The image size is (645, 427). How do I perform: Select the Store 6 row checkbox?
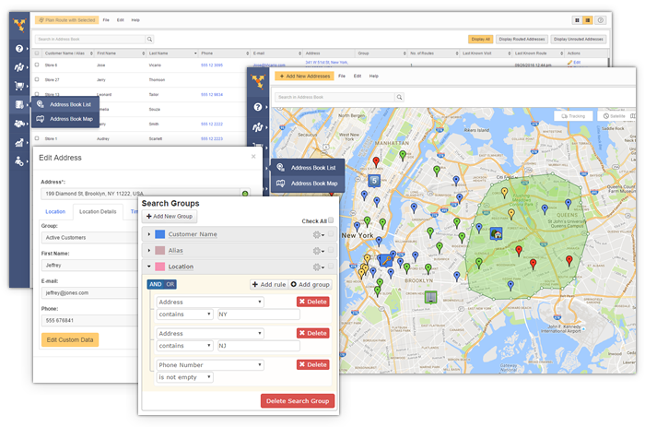click(37, 65)
